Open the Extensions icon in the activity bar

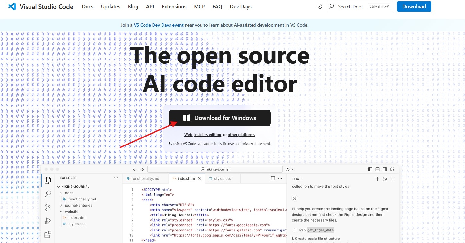[x=48, y=235]
